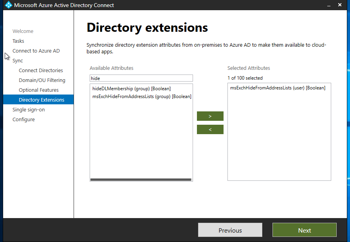Move selected attribute right with > button
The height and width of the screenshot is (242, 350).
tap(210, 116)
